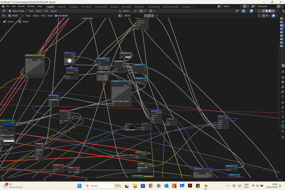Switch to the UV Editing workspace tab
285x190 pixels.
[86, 7]
